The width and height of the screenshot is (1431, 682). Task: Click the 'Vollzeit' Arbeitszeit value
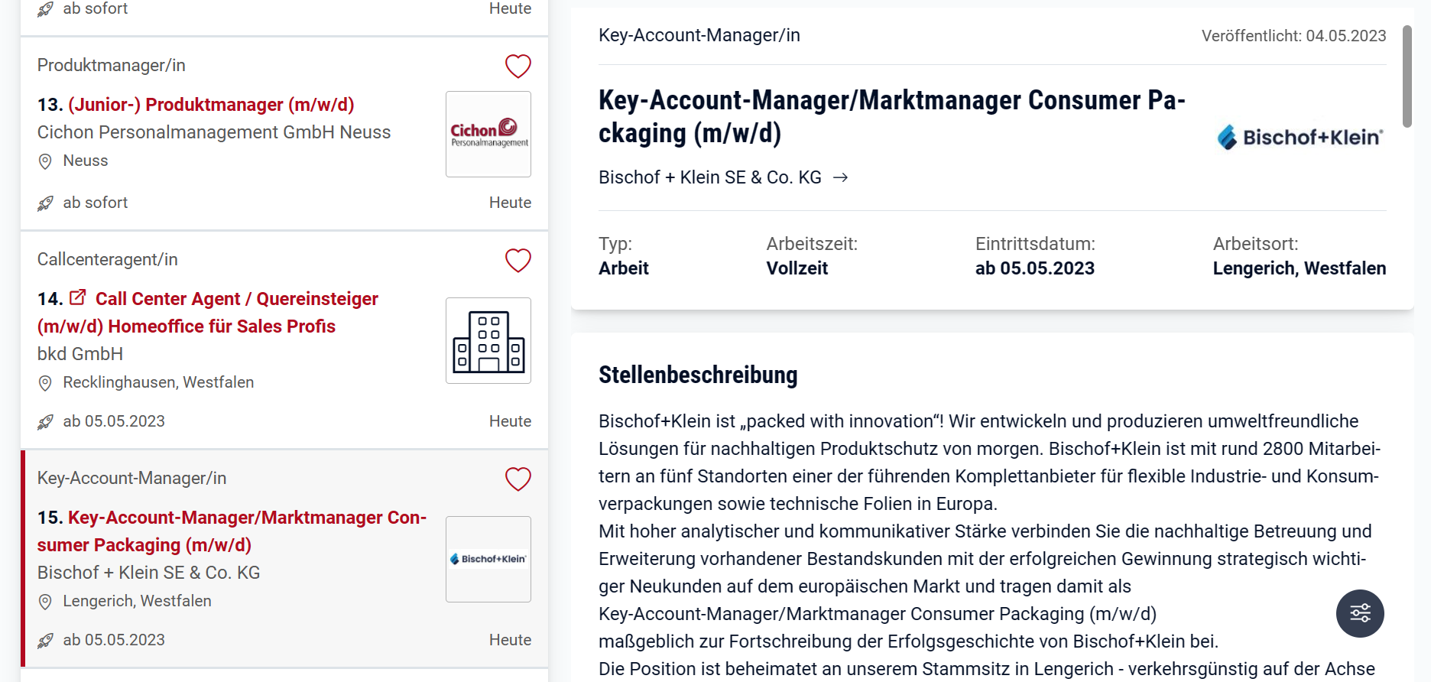point(797,268)
